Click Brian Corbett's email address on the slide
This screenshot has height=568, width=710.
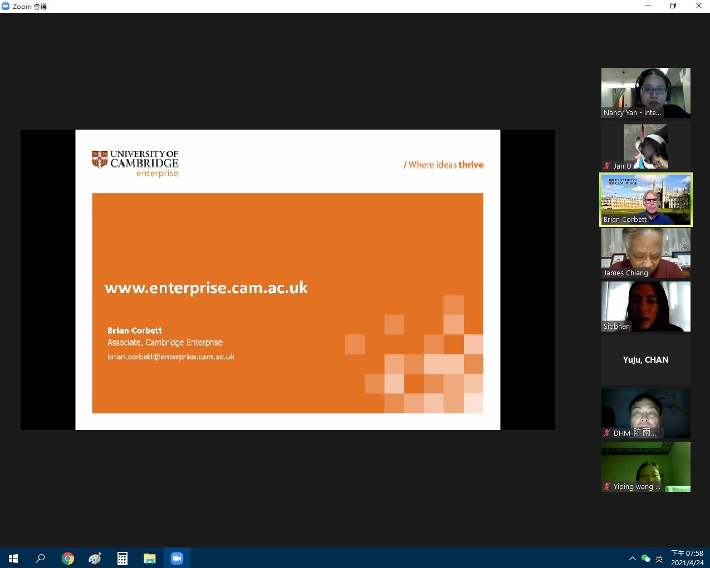pyautogui.click(x=171, y=357)
